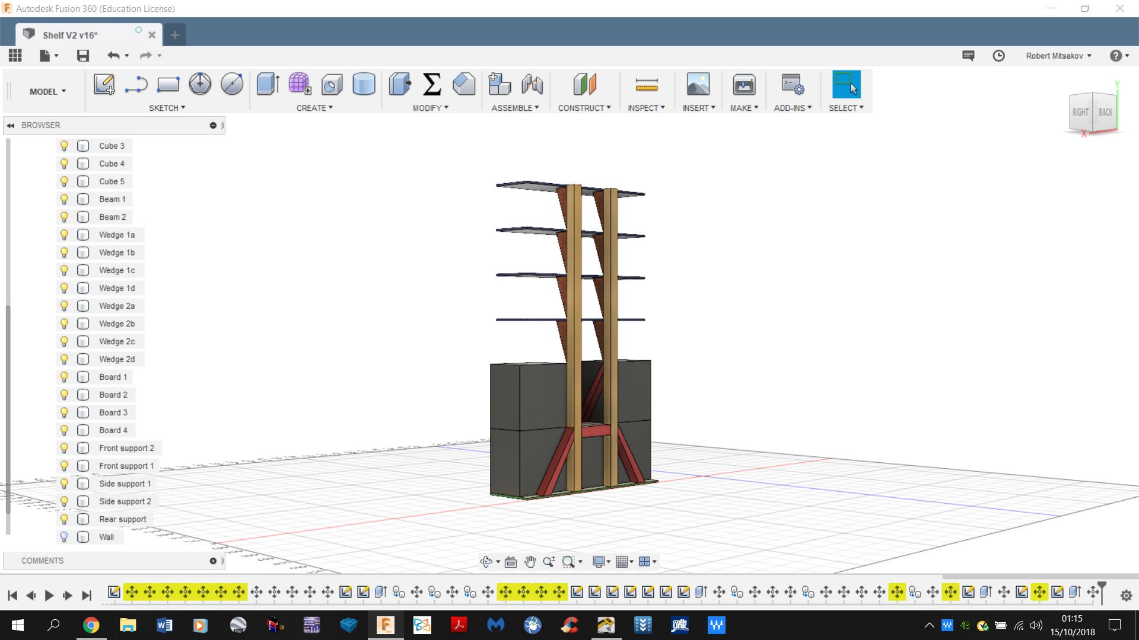
Task: Undo the last action
Action: (x=113, y=56)
